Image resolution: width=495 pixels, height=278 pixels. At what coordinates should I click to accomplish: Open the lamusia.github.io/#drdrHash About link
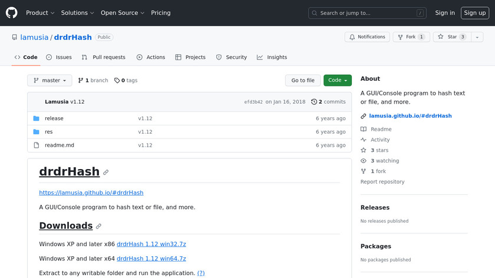point(410,116)
